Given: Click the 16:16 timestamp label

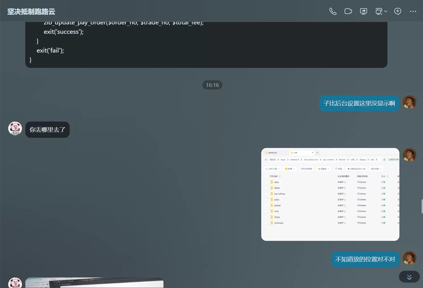Looking at the screenshot, I should (212, 85).
